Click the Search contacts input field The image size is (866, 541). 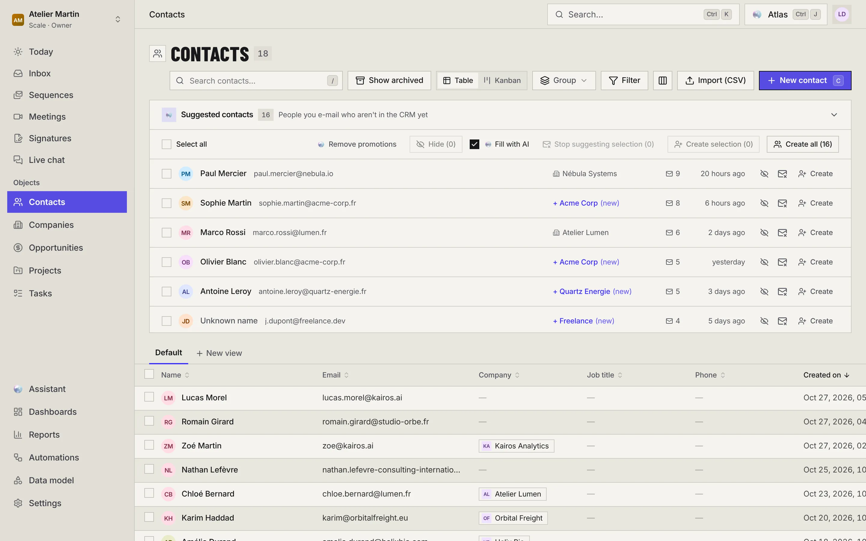256,81
